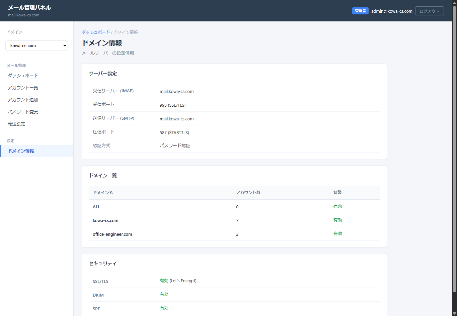Click the scrollbar down arrow

pyautogui.click(x=455, y=314)
